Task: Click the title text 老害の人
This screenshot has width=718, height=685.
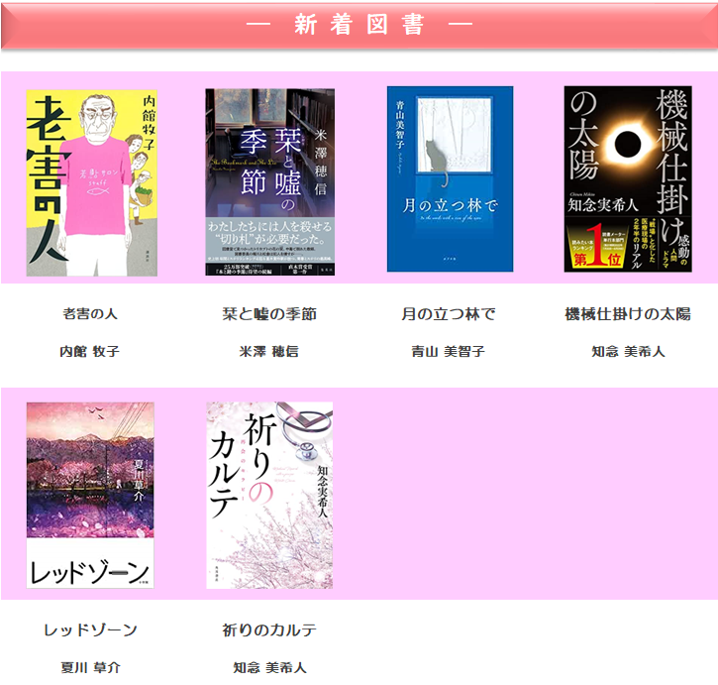Action: (x=90, y=314)
